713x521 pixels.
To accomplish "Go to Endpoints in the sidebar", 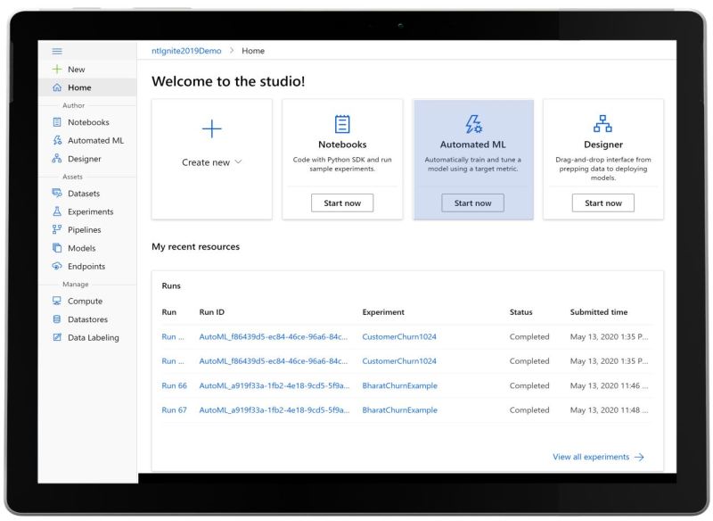I will [87, 266].
